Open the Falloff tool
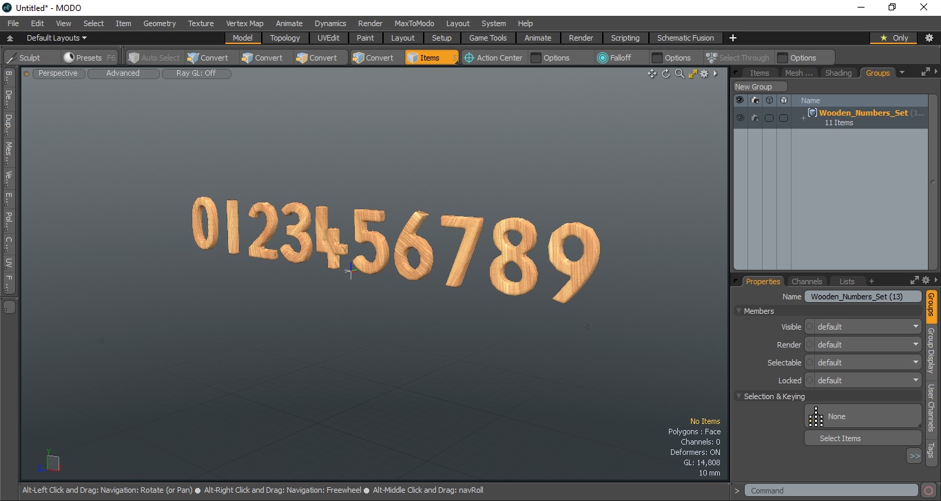Image resolution: width=941 pixels, height=501 pixels. point(614,58)
